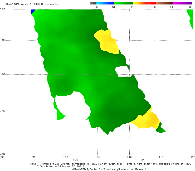This screenshot has width=195, height=171.
Task: Select the red segment of the color bar
Action: (151, 3)
